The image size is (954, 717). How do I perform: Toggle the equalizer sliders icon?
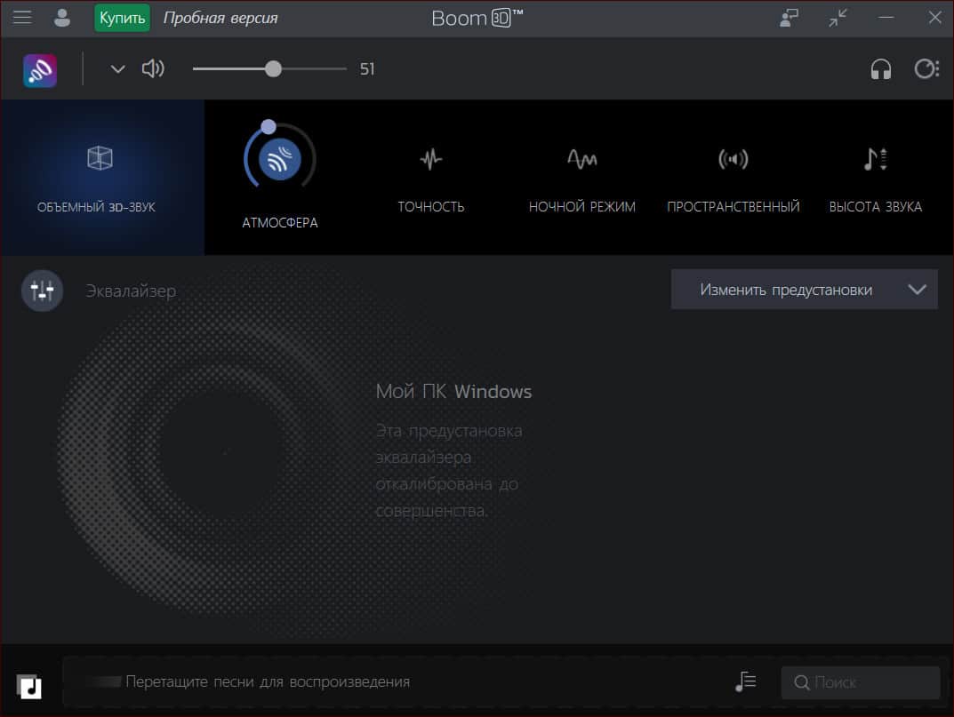42,291
